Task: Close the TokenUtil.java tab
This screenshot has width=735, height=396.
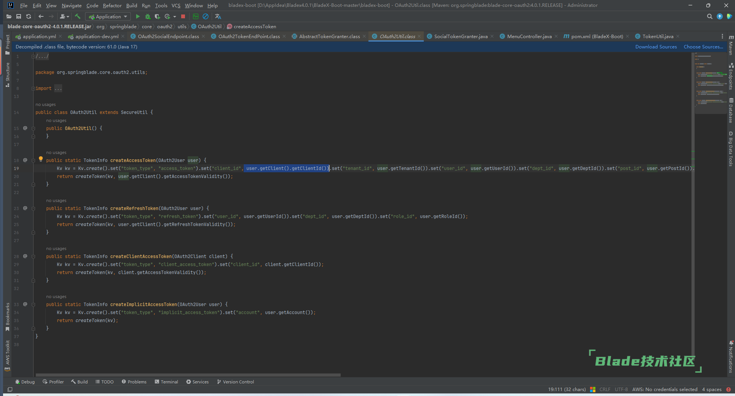Action: coord(678,36)
